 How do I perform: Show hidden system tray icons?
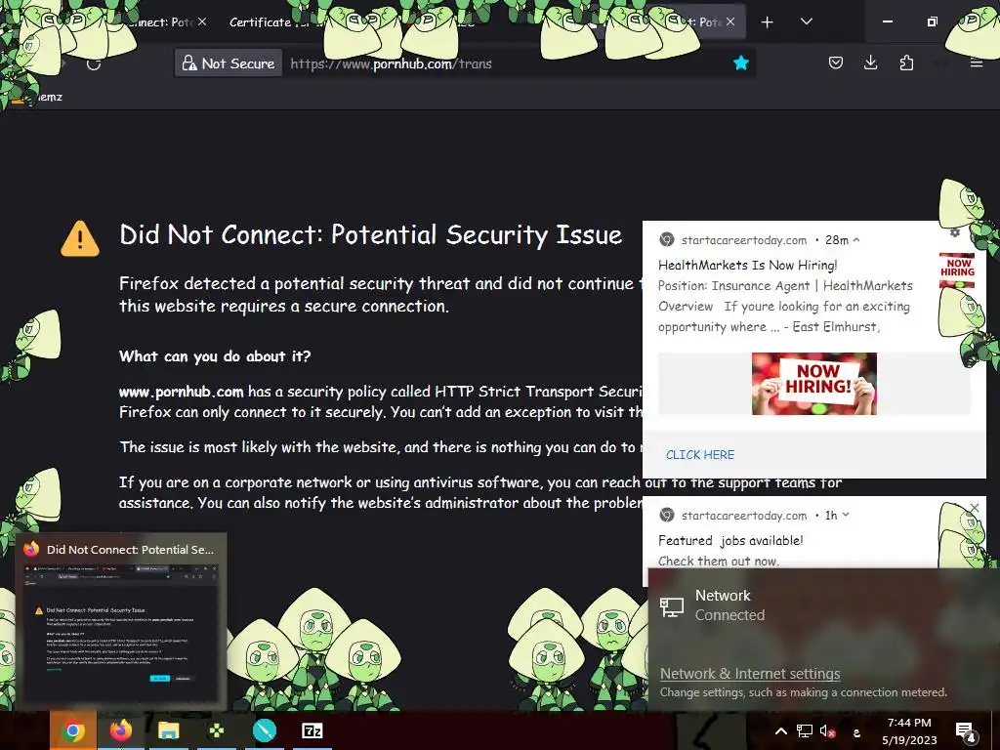[x=780, y=730]
